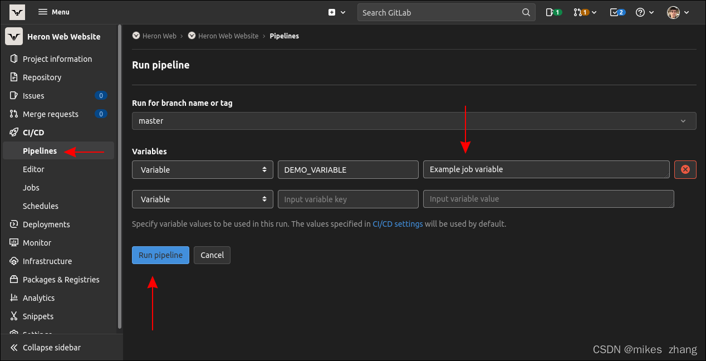Expand the create new dropdown chevron
706x361 pixels.
click(343, 12)
